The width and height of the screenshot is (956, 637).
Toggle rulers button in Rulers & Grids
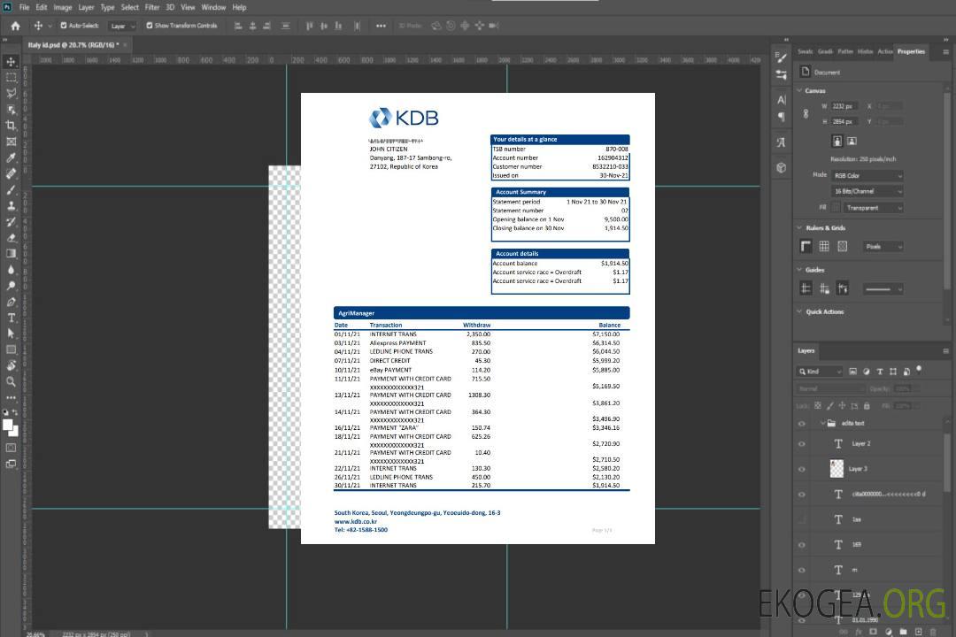pyautogui.click(x=806, y=246)
